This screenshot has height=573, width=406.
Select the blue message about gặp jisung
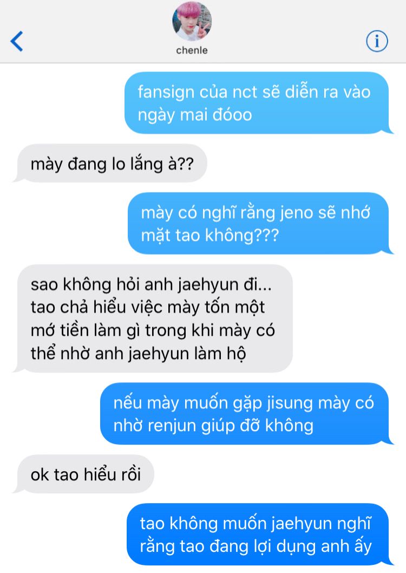pyautogui.click(x=247, y=414)
